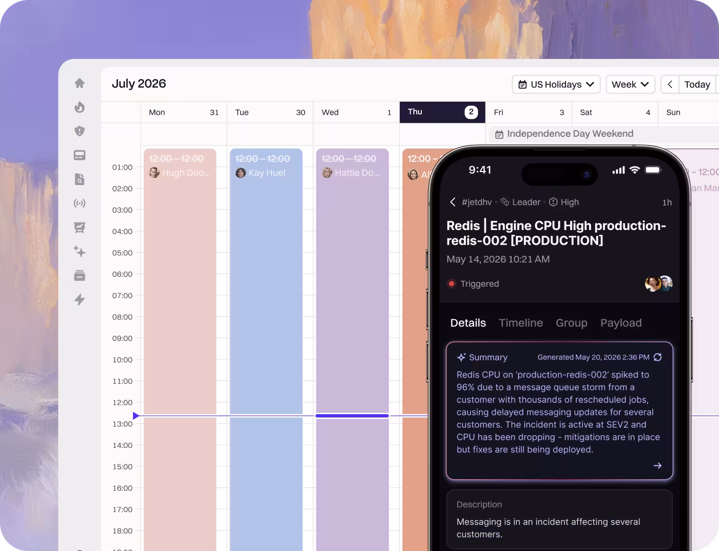Tap the Triggered status on phone
This screenshot has height=551, width=719.
pos(473,283)
